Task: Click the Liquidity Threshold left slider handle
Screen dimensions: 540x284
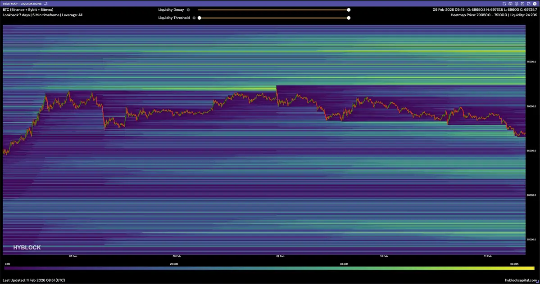Action: 199,18
